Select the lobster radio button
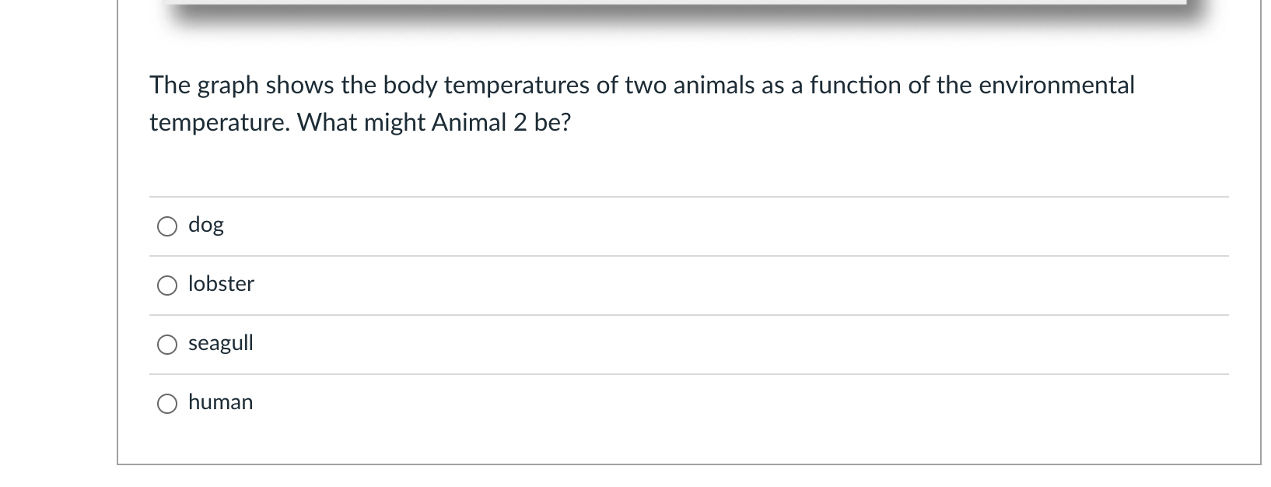This screenshot has width=1271, height=487. pos(166,286)
